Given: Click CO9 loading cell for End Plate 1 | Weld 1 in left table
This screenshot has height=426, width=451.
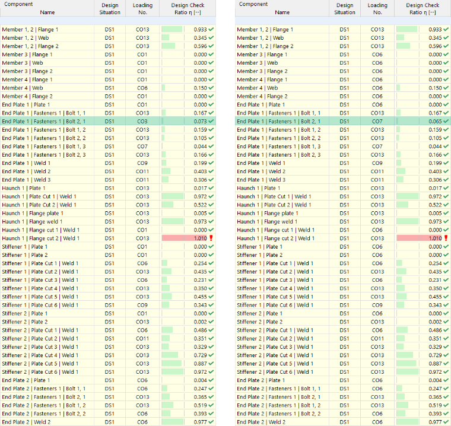Looking at the screenshot, I should point(142,163).
